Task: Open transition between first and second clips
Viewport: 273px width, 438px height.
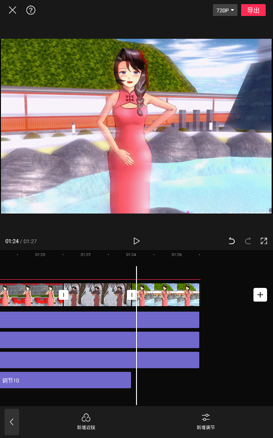Action: pyautogui.click(x=63, y=295)
